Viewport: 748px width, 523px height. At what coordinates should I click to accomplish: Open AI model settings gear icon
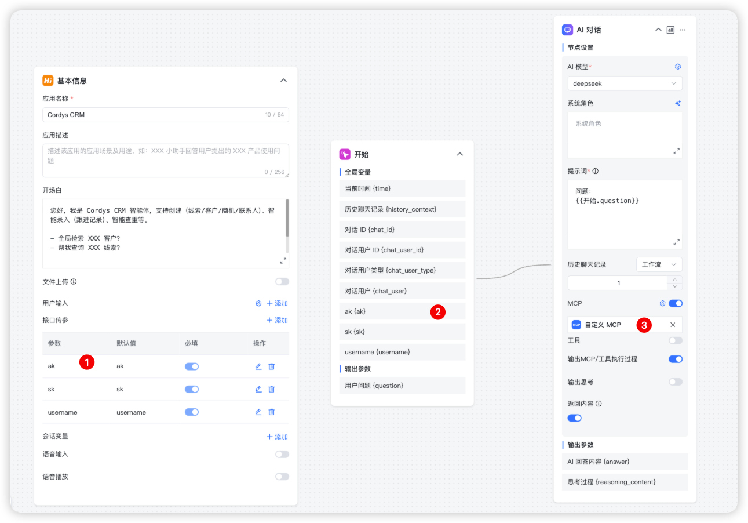point(677,67)
